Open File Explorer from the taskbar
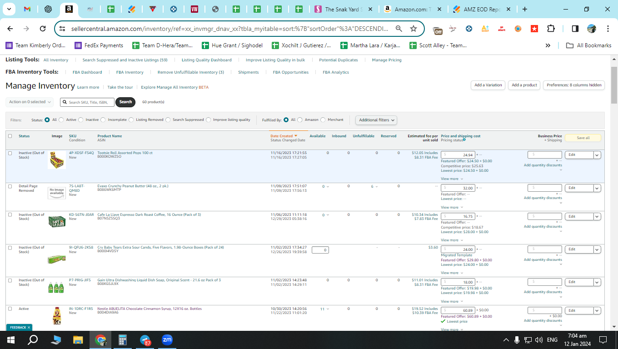618x349 pixels. [78, 340]
